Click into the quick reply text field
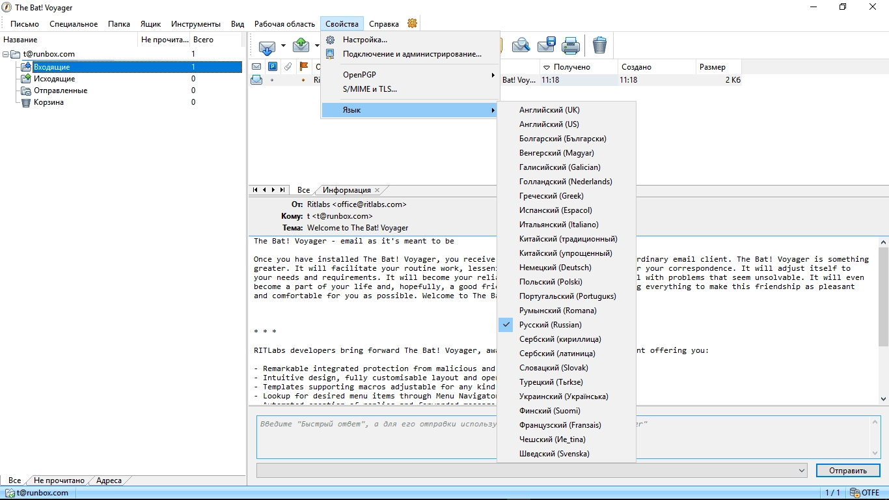Image resolution: width=889 pixels, height=500 pixels. click(563, 437)
